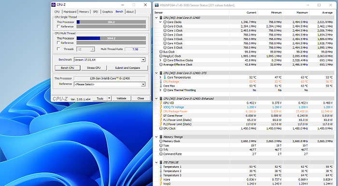Screen dimensions: 338x186
Task: Click the thermometer icon for Temperature 1
Action: [161, 167]
